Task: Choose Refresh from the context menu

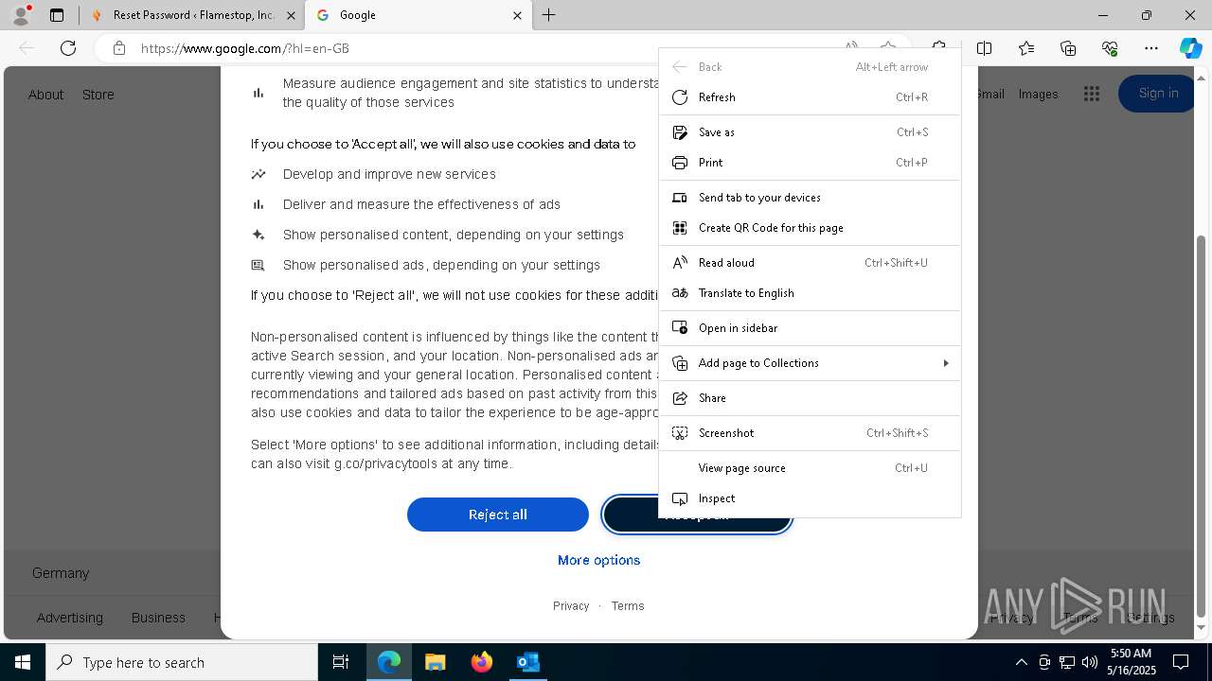Action: (x=810, y=97)
